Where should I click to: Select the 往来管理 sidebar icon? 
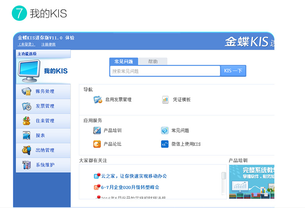pyautogui.click(x=26, y=121)
